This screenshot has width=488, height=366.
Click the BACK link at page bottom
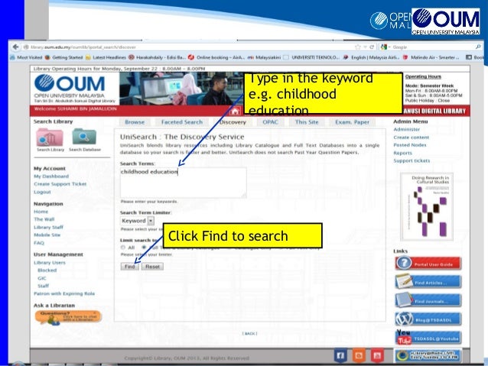pyautogui.click(x=249, y=334)
